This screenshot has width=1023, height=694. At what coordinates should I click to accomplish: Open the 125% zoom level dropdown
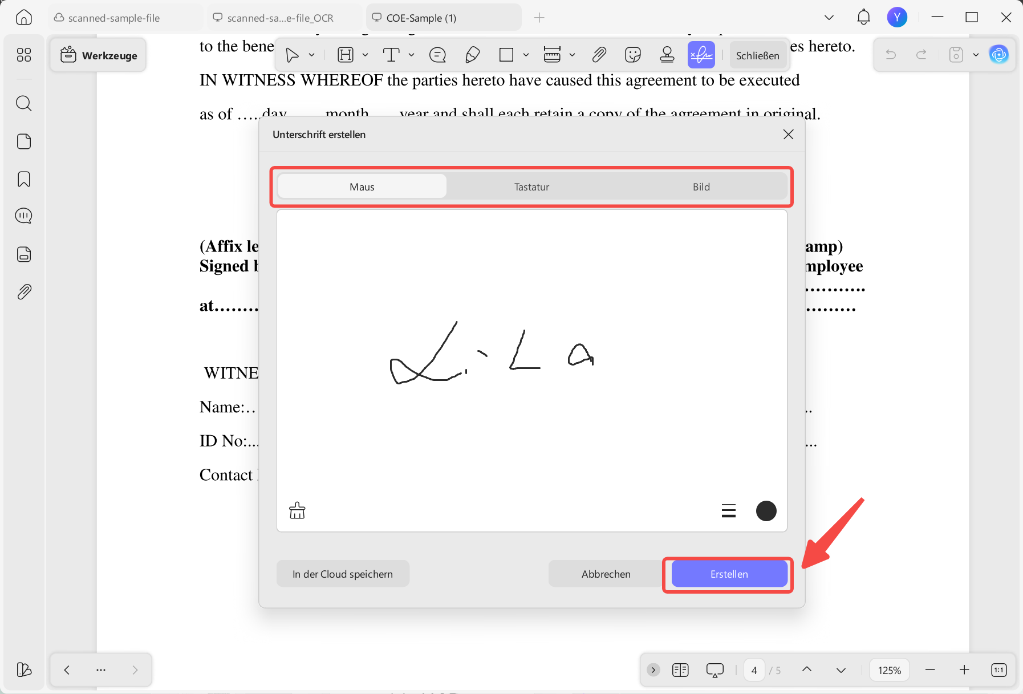pyautogui.click(x=890, y=670)
